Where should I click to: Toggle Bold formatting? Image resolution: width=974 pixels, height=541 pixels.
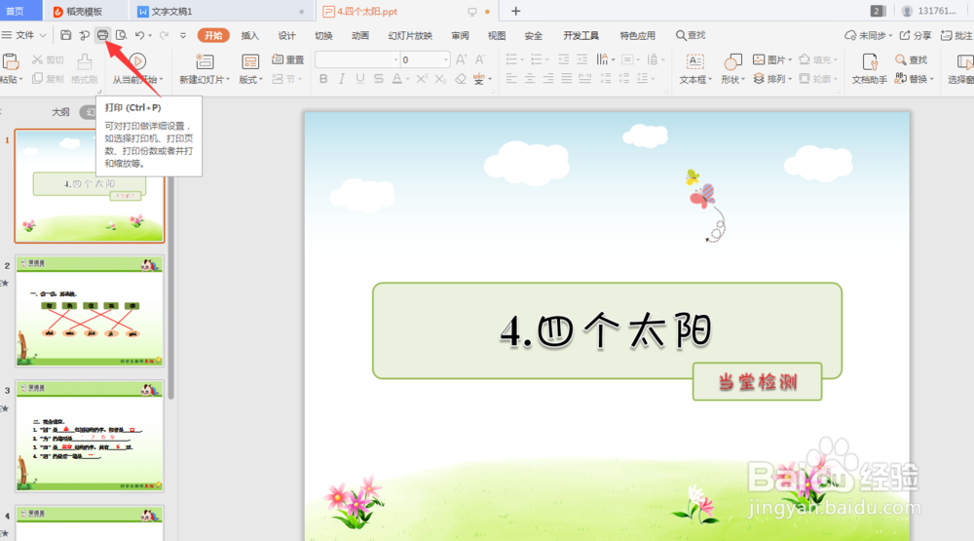coord(323,79)
